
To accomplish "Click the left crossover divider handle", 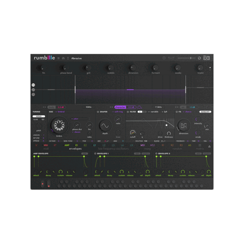I will point(75,89).
